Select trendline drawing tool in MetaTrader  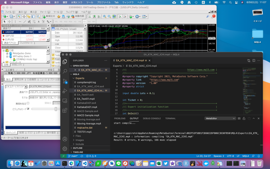(25, 22)
